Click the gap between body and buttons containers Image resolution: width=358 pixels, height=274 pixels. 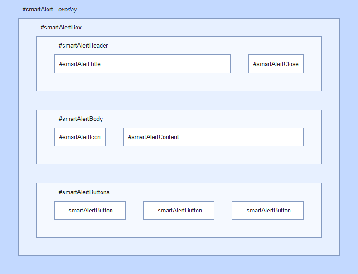(179, 173)
